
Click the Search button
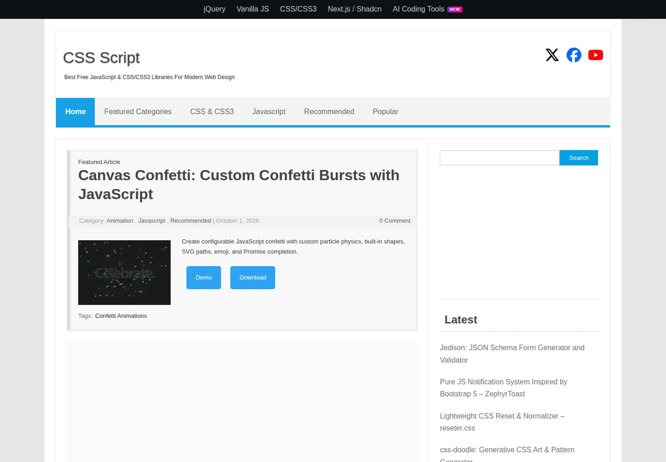[579, 158]
